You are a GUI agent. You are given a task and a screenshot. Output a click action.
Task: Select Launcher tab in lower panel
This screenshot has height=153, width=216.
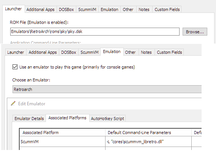pos(16,52)
